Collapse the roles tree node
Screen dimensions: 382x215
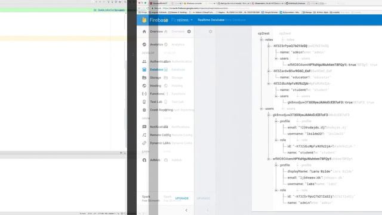pyautogui.click(x=261, y=39)
